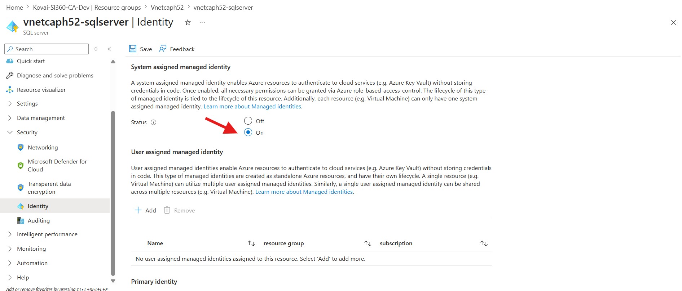The image size is (682, 291).
Task: Click the Quick start cloud icon
Action: [x=10, y=61]
